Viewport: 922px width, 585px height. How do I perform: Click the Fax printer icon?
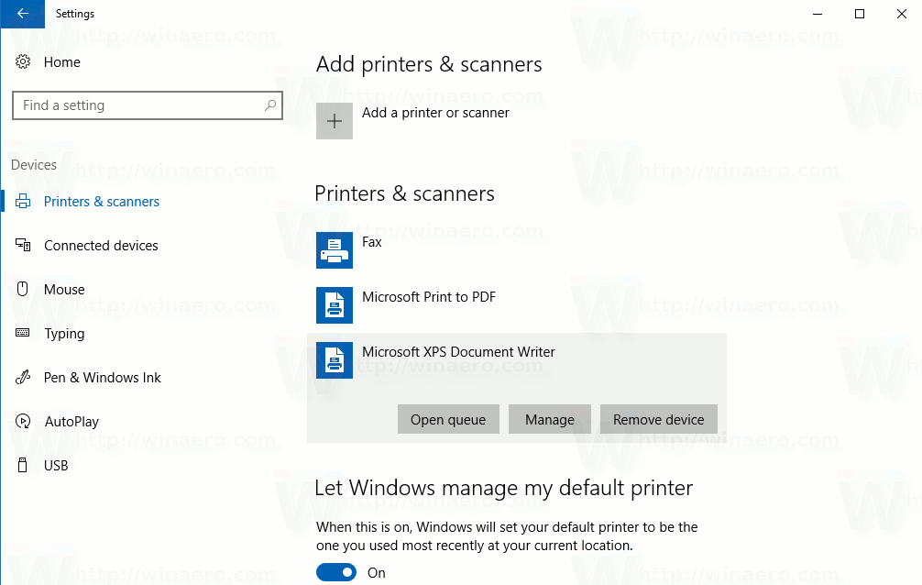point(334,249)
